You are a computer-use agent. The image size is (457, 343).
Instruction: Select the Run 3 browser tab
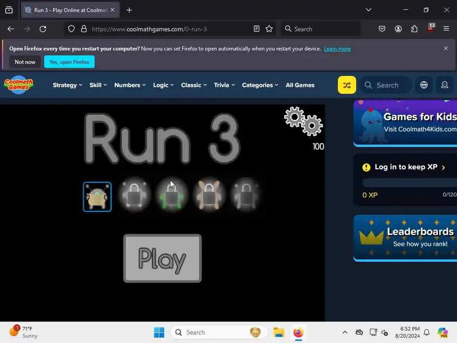[x=70, y=10]
